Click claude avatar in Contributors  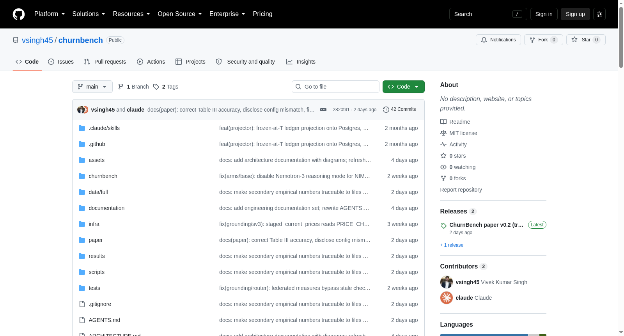(447, 298)
